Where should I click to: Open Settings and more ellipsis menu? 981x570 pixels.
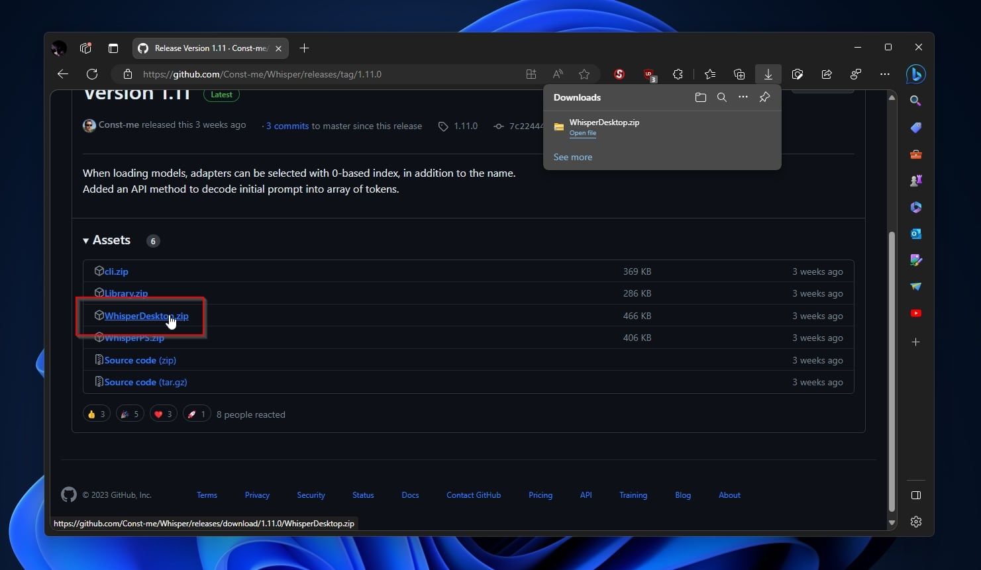coord(885,74)
